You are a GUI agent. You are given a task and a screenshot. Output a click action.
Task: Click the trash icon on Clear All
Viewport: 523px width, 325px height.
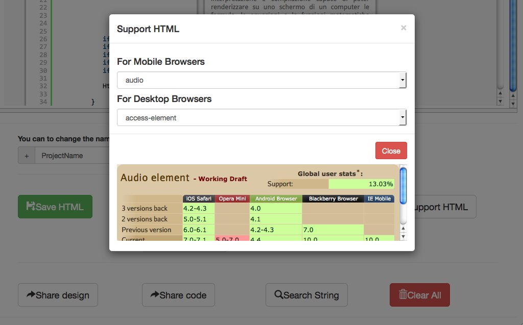[403, 294]
